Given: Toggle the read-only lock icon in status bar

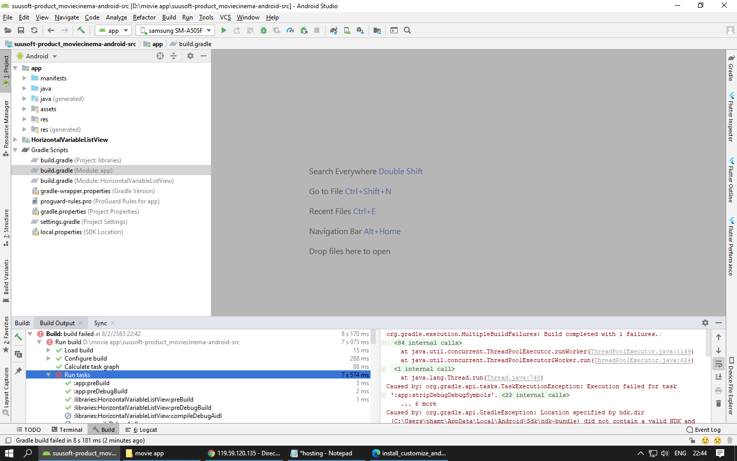Looking at the screenshot, I should click(x=692, y=441).
